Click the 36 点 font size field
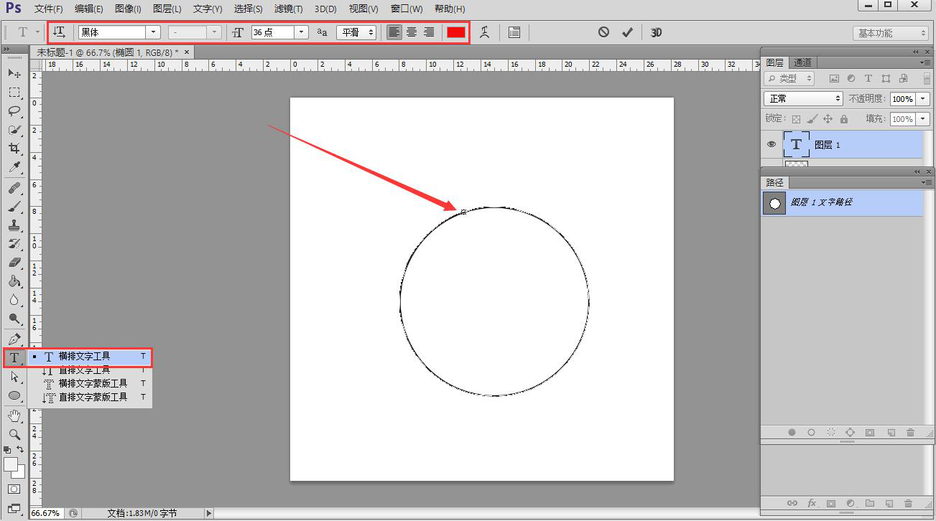 [273, 32]
